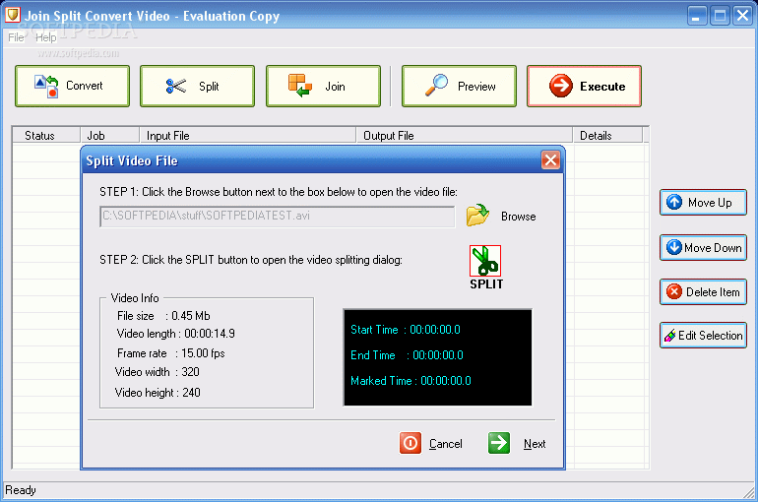The height and width of the screenshot is (502, 758).
Task: Click the Split toolbar button with scissors
Action: pyautogui.click(x=197, y=86)
